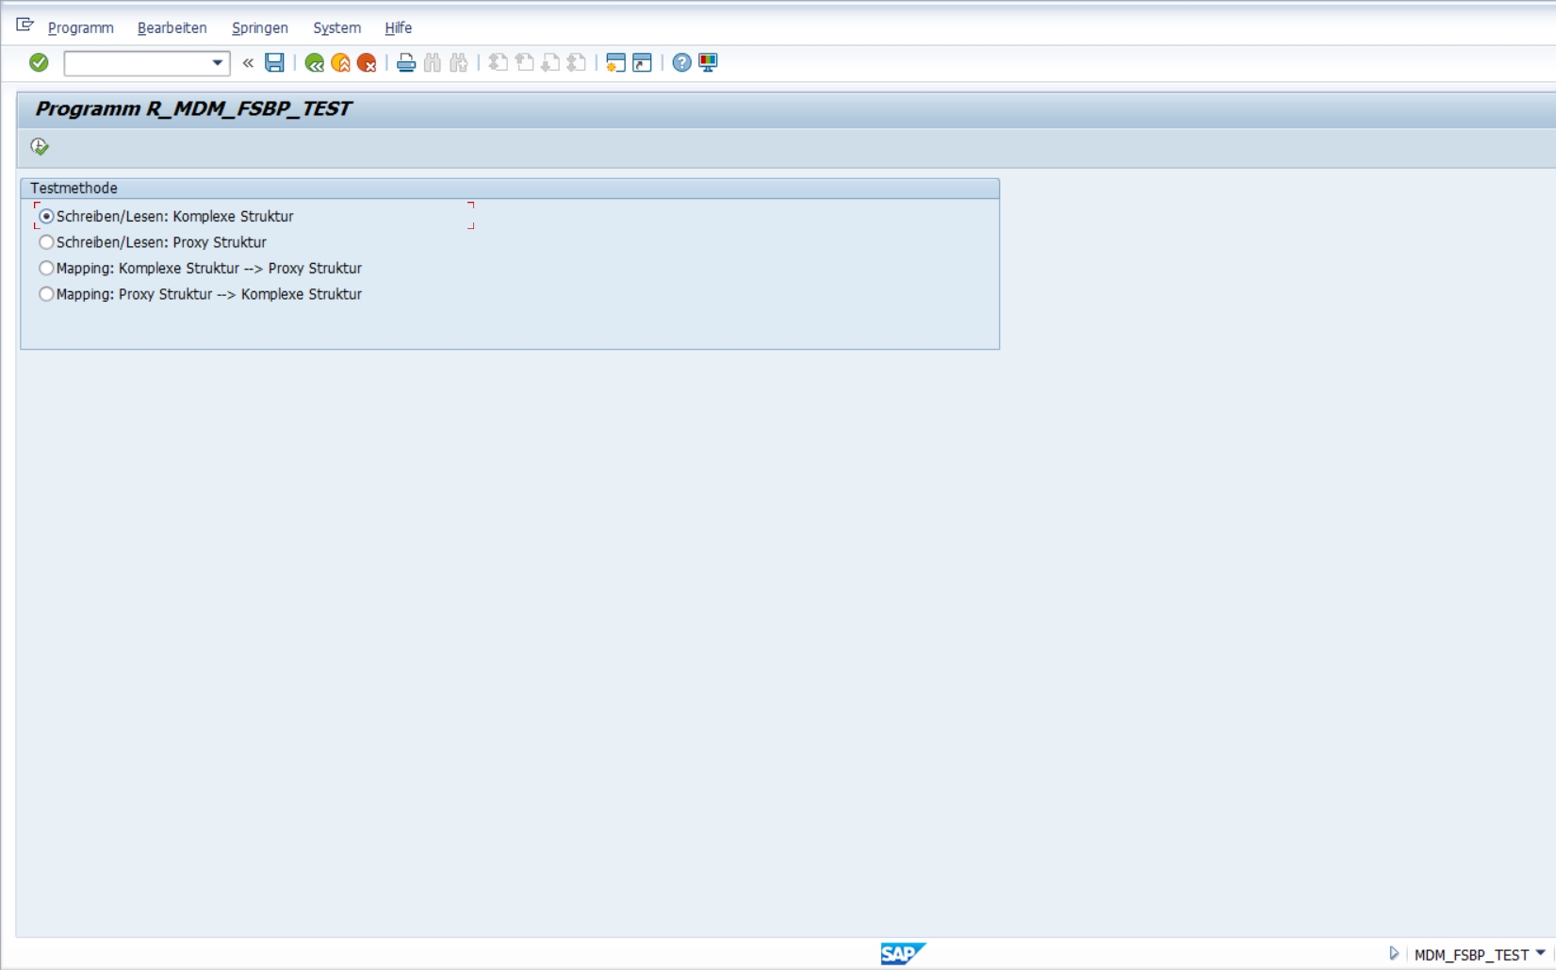Open the Bearbeiten menu

click(x=172, y=28)
